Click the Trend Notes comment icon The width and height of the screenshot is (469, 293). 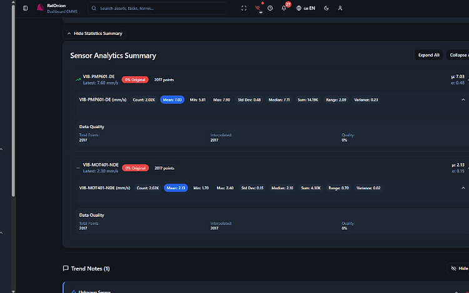(66, 268)
